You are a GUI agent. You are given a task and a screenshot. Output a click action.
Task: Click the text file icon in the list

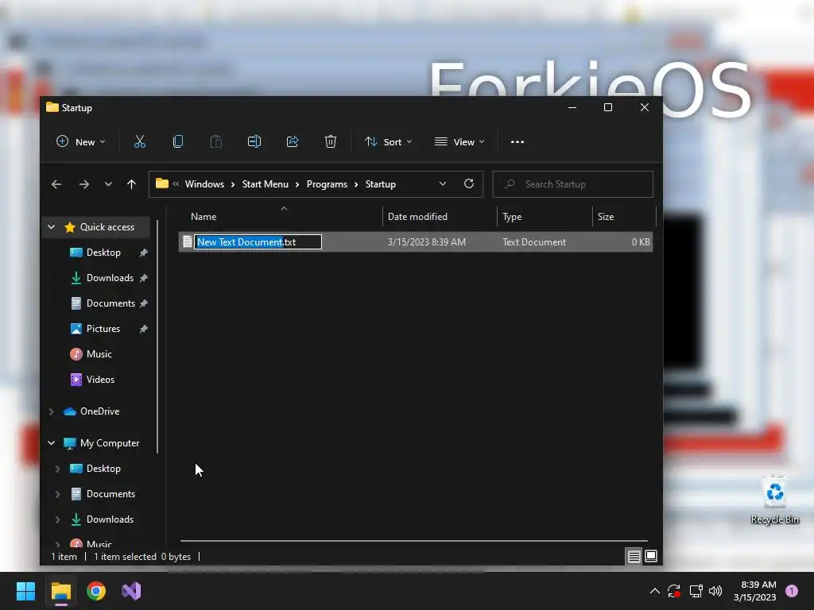click(188, 241)
